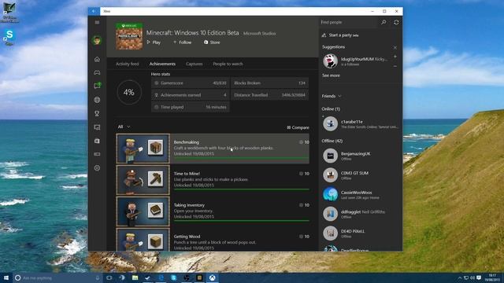Open the hamburger navigation menu
504x283 pixels.
coord(97,22)
